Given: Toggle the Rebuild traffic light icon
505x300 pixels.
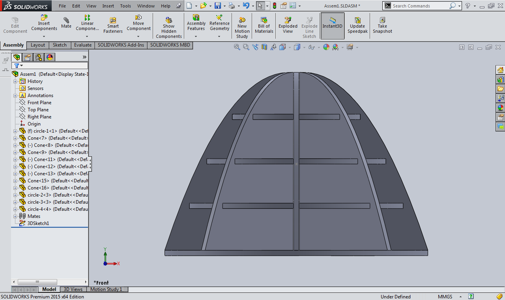Looking at the screenshot, I should 275,6.
